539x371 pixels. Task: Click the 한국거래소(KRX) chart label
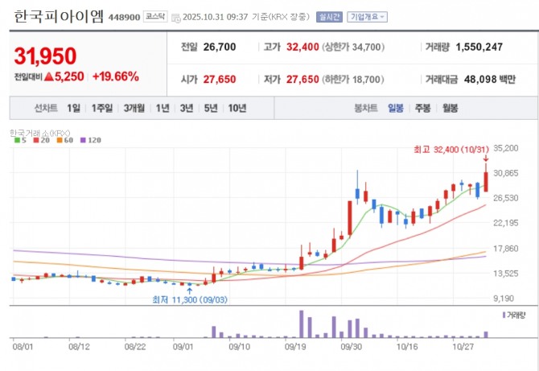40,133
